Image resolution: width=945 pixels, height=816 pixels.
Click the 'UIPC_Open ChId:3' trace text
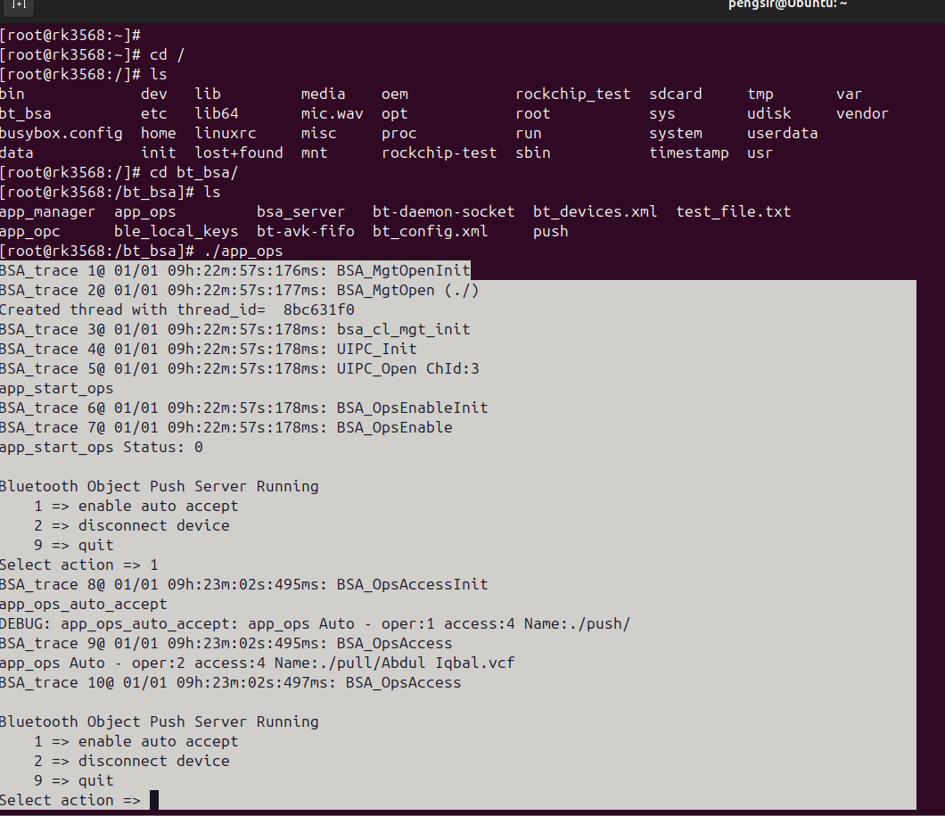coord(408,369)
